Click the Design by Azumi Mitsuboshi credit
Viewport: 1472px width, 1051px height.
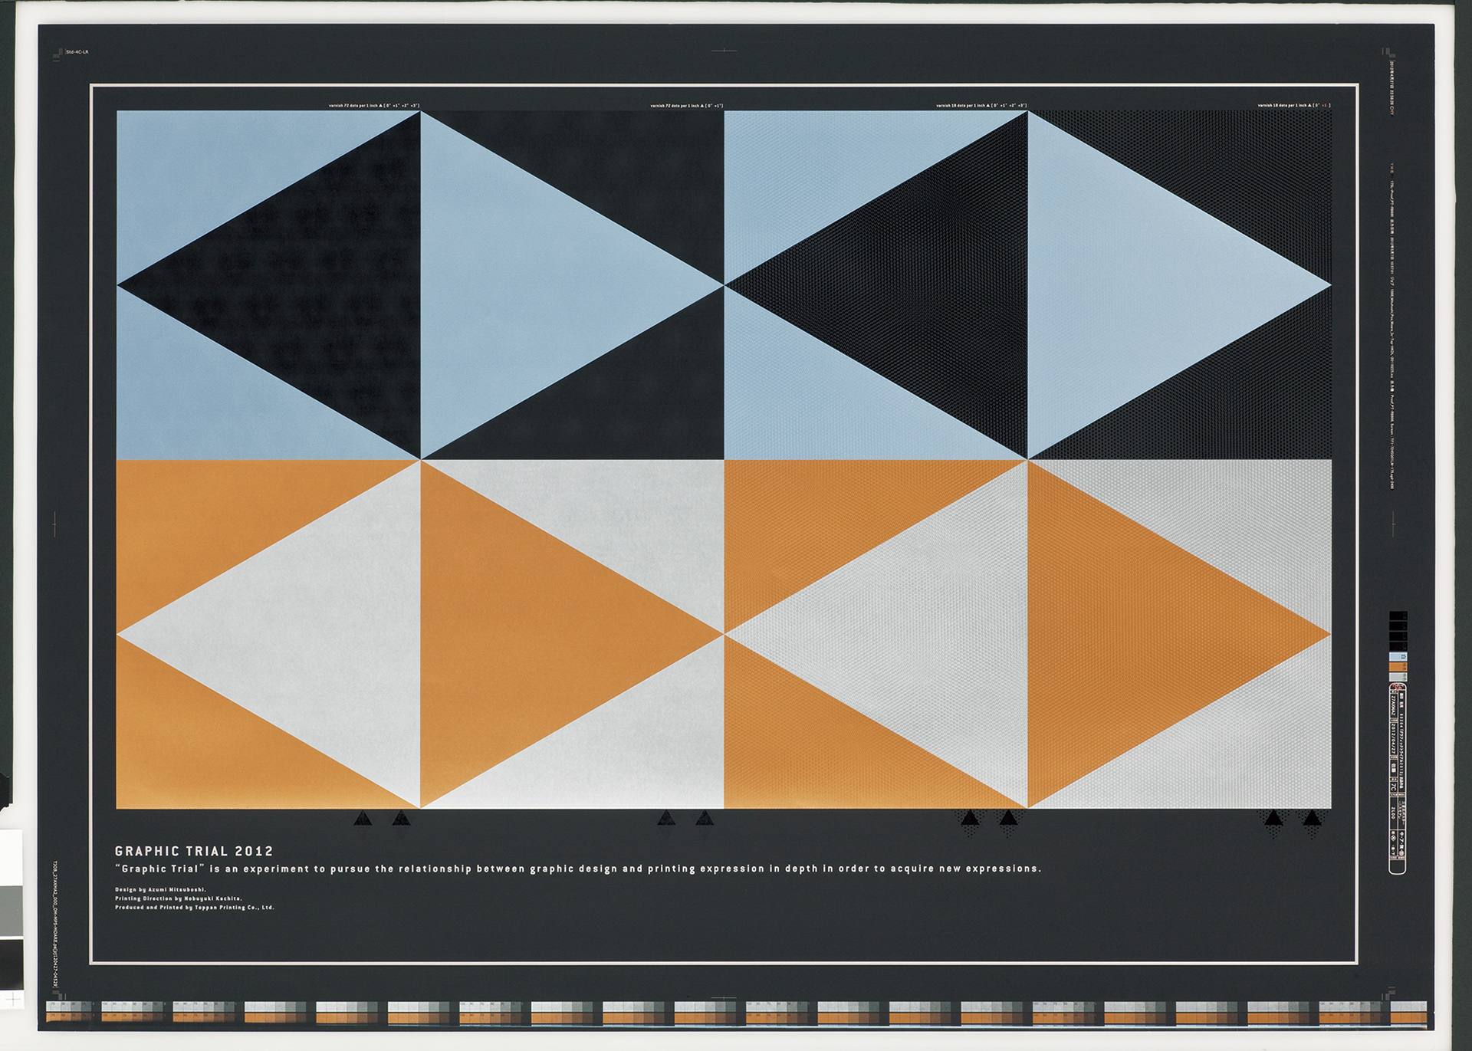click(160, 890)
